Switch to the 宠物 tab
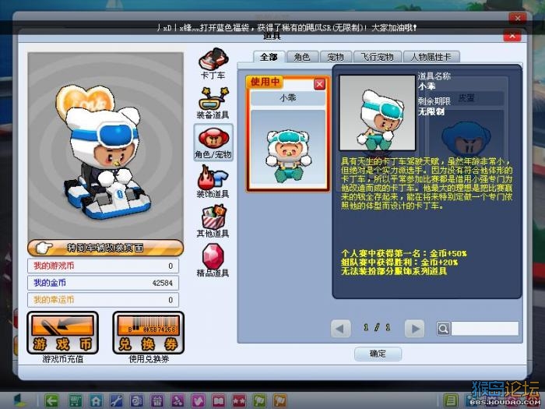Screen dimensions: 545x409 pos(336,57)
